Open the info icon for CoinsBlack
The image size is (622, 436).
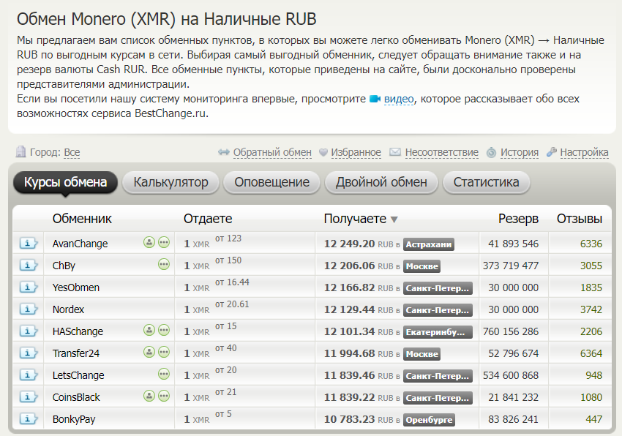click(28, 396)
